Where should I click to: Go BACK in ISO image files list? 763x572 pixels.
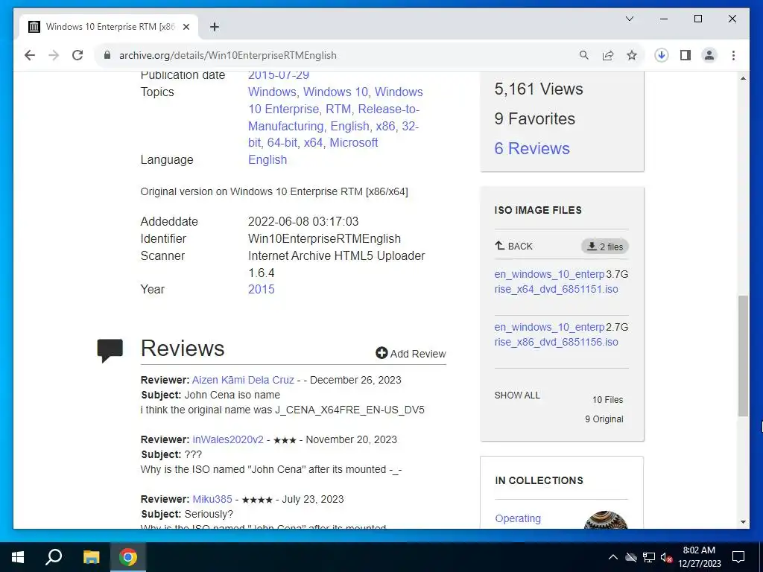[514, 246]
